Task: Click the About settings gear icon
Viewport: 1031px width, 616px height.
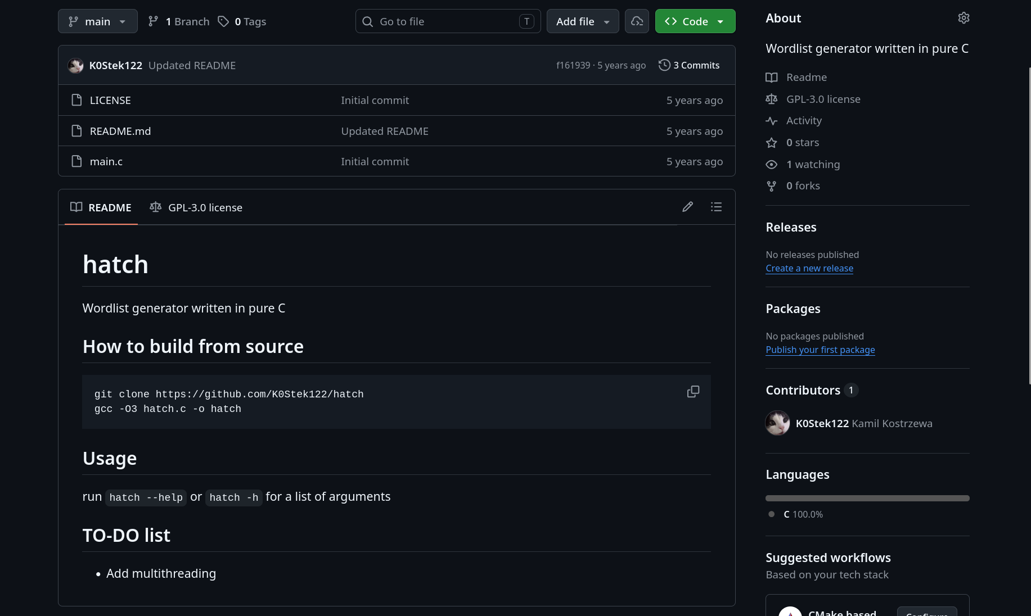Action: click(x=964, y=18)
